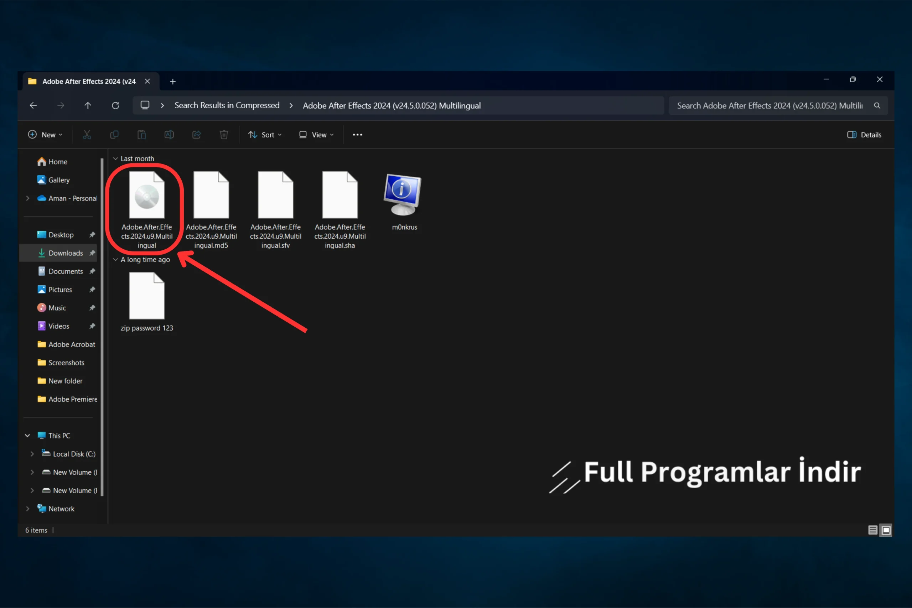
Task: Click Search Results in Compressed breadcrumb
Action: click(227, 105)
